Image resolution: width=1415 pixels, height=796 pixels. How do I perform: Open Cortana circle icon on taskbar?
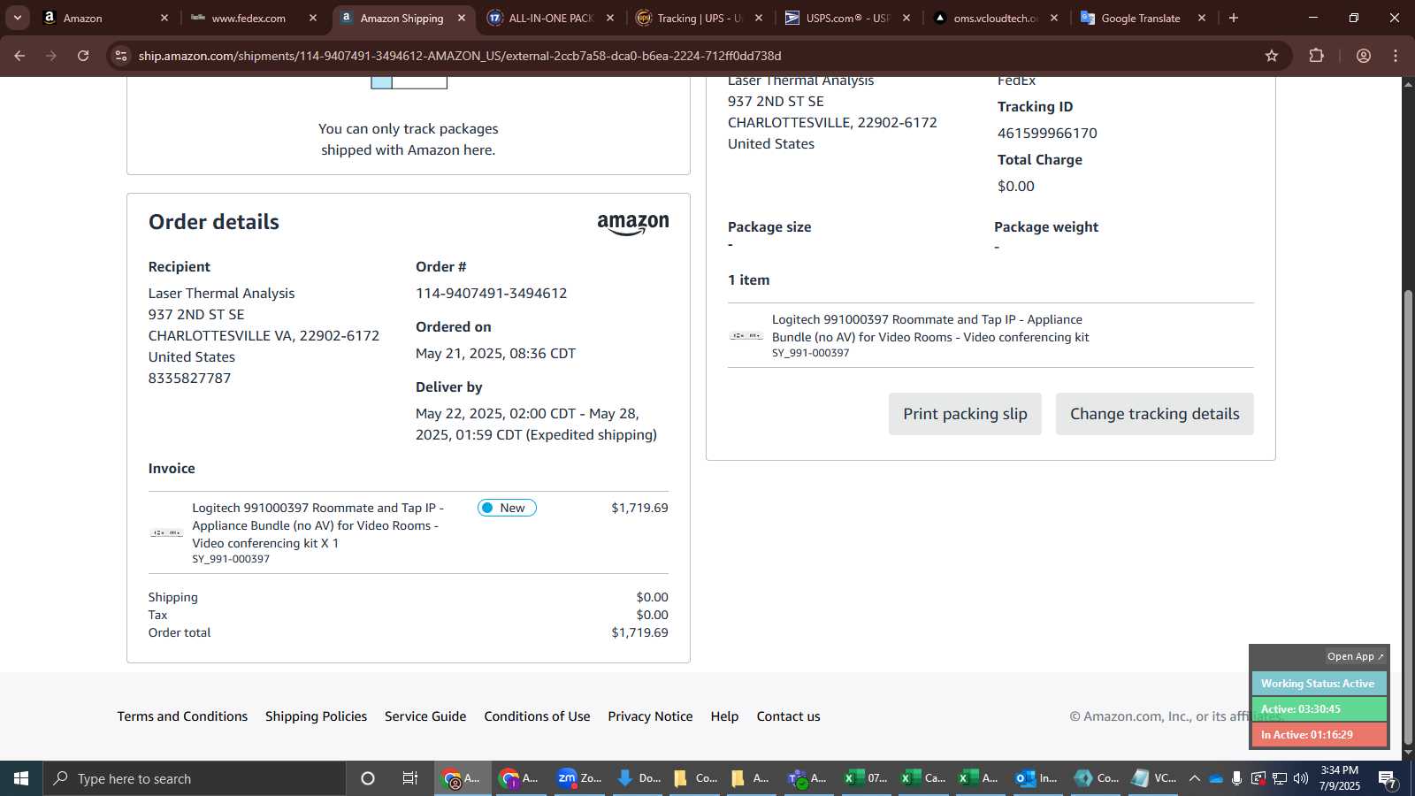point(368,778)
